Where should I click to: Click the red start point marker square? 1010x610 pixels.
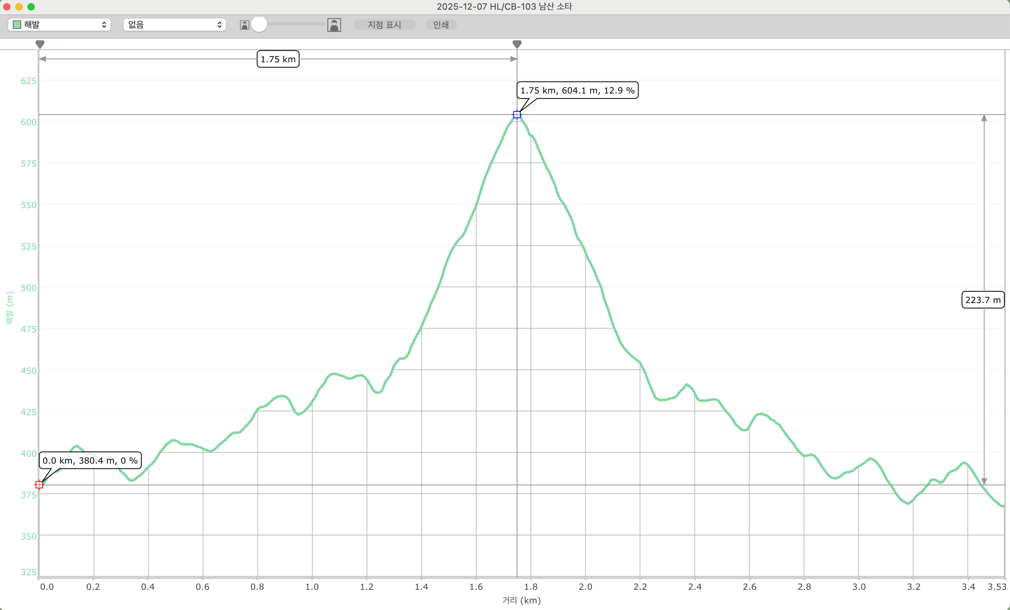(39, 485)
